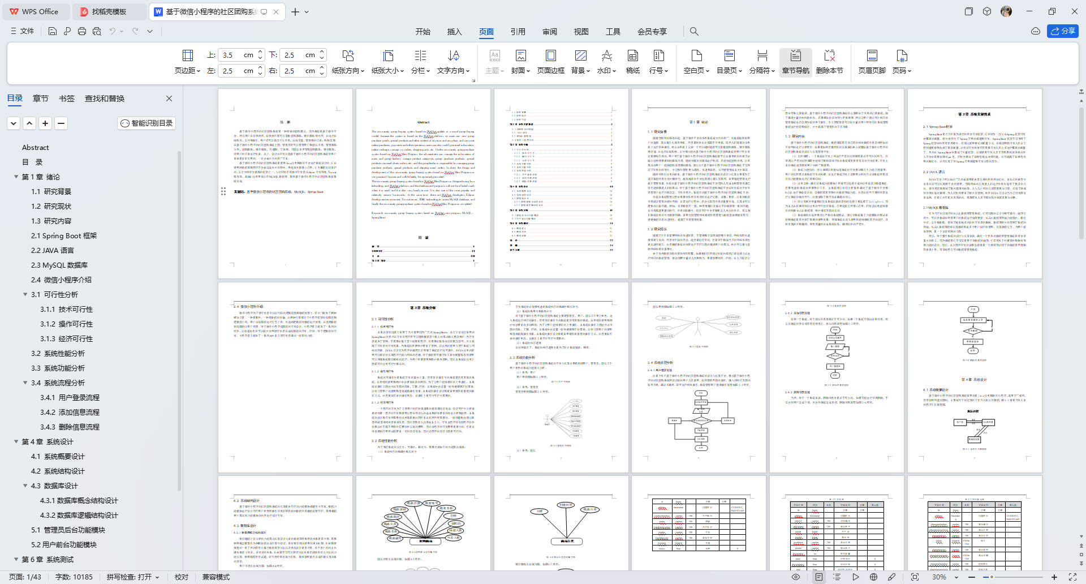The image size is (1086, 584).
Task: Open the 文件 menu
Action: 23,31
